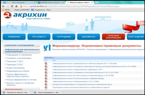Open downloaded file Памятка по заполн...doc
145x95 pixels.
(x=16, y=92)
